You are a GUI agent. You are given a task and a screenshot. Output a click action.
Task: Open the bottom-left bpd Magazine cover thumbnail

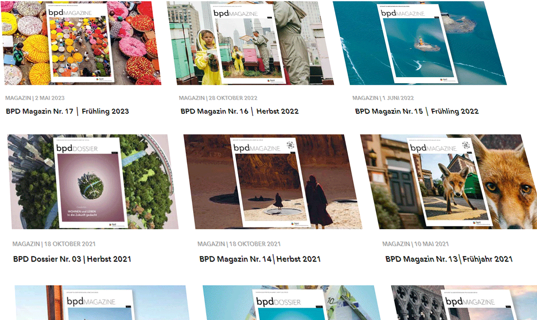[x=102, y=303]
